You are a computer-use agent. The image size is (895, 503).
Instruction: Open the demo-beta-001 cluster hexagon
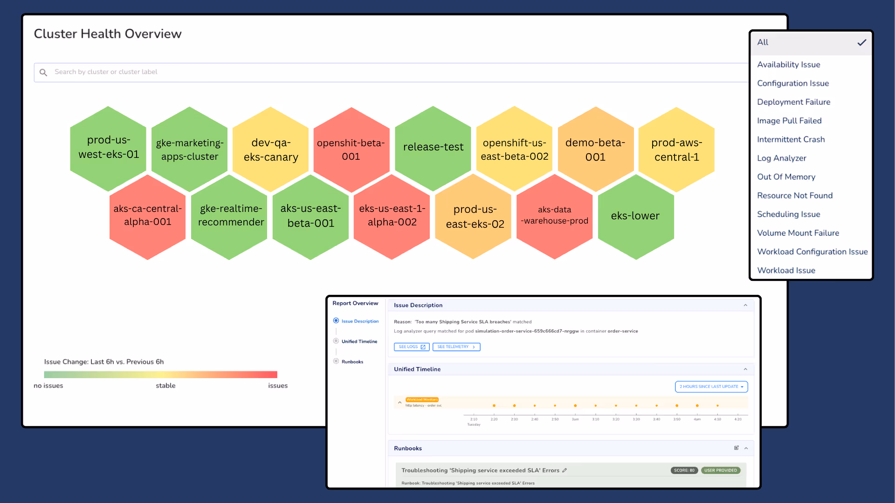pos(595,149)
